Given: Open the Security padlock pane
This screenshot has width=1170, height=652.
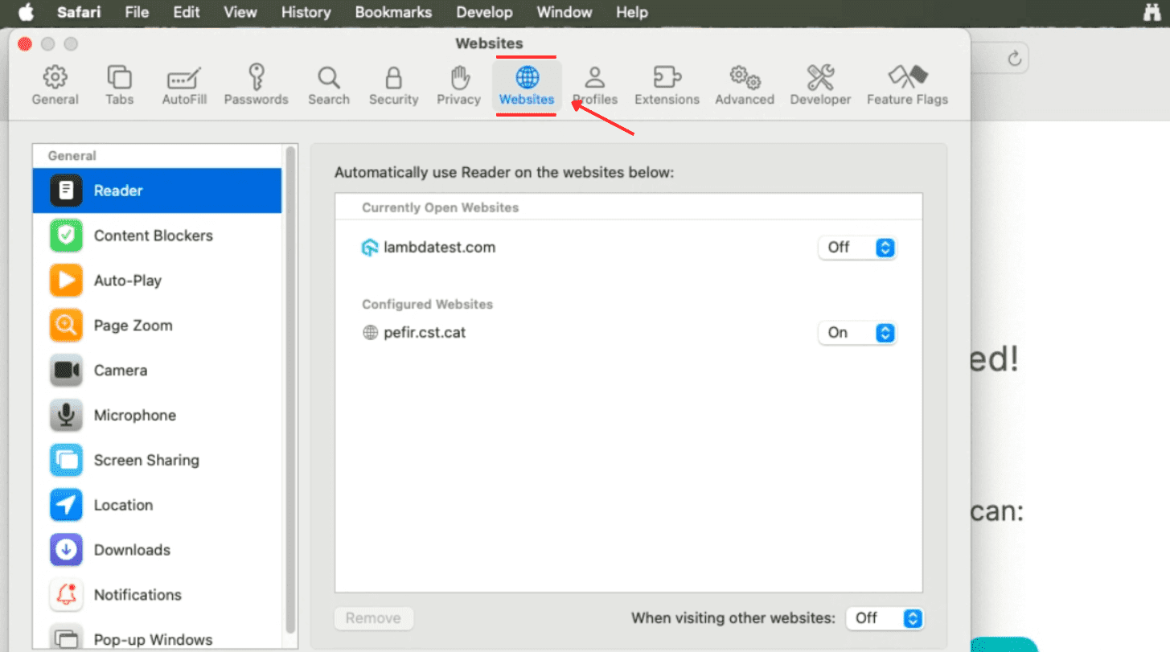Looking at the screenshot, I should click(393, 86).
